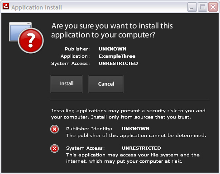Click the 'Are you sure you want to install' heading
The height and width of the screenshot is (174, 220).
112,30
